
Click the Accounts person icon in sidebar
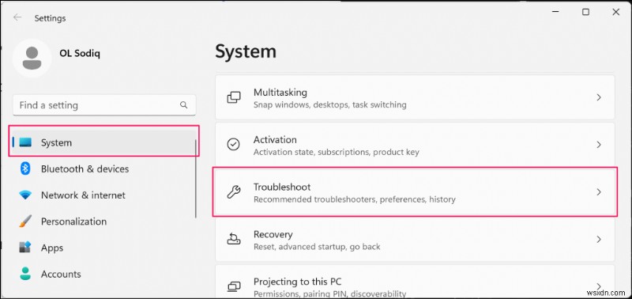pos(25,274)
